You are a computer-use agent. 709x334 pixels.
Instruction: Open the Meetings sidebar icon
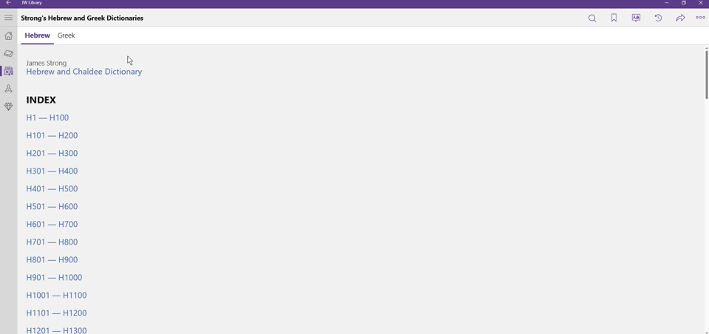[8, 89]
